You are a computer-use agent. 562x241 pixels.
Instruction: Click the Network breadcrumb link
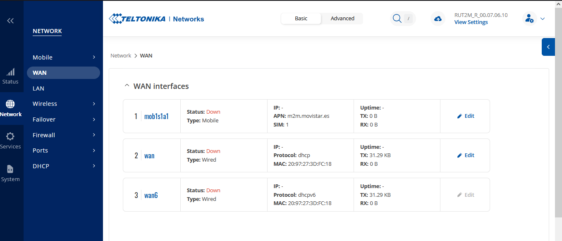tap(121, 56)
